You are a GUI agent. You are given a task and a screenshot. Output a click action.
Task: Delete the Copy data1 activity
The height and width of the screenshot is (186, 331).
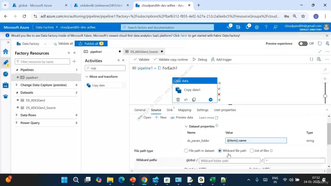tap(178, 100)
